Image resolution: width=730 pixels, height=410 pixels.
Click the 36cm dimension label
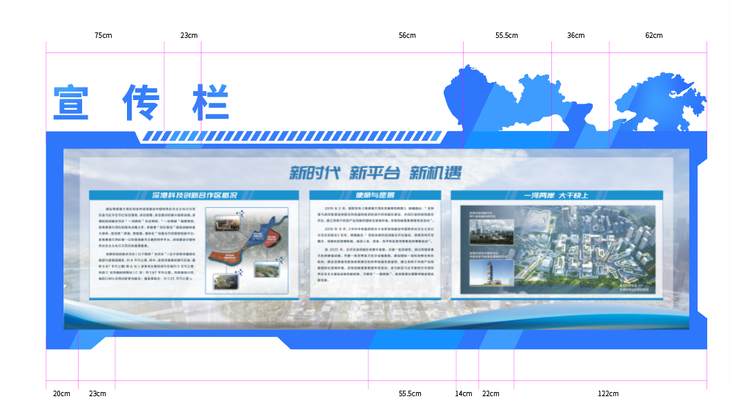[575, 35]
